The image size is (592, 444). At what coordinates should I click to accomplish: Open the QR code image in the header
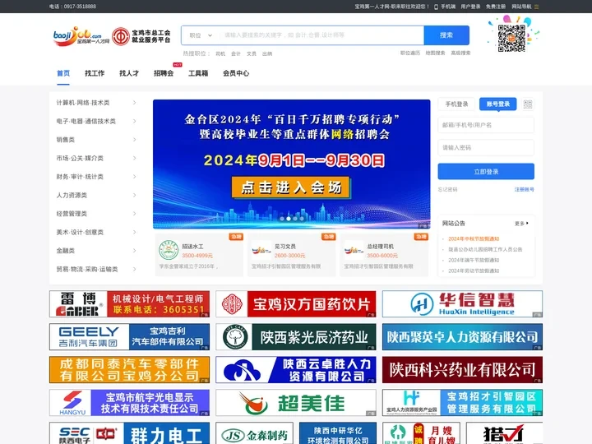point(511,38)
